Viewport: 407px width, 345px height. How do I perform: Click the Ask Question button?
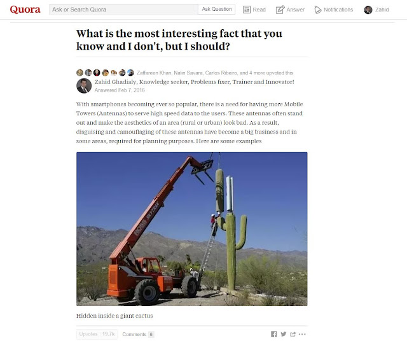[216, 9]
